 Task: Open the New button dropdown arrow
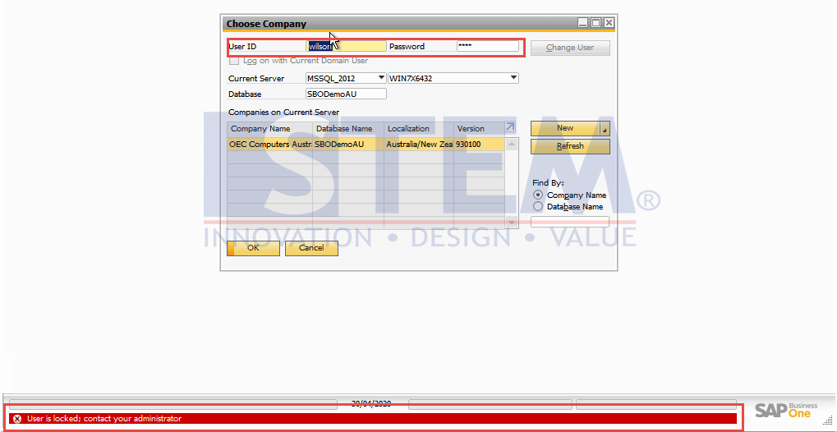click(x=605, y=129)
